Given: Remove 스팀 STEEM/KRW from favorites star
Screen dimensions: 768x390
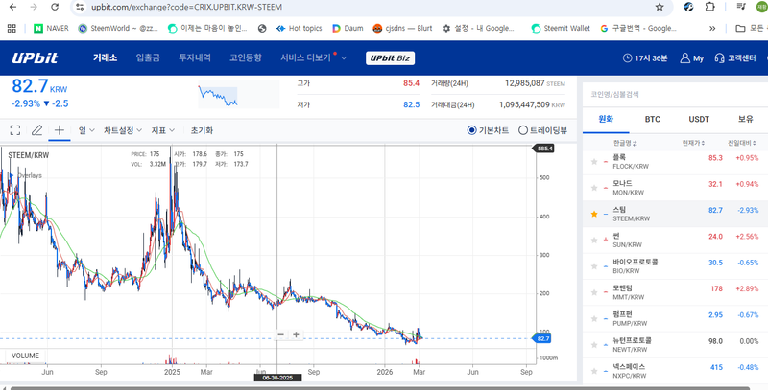Looking at the screenshot, I should coord(594,210).
